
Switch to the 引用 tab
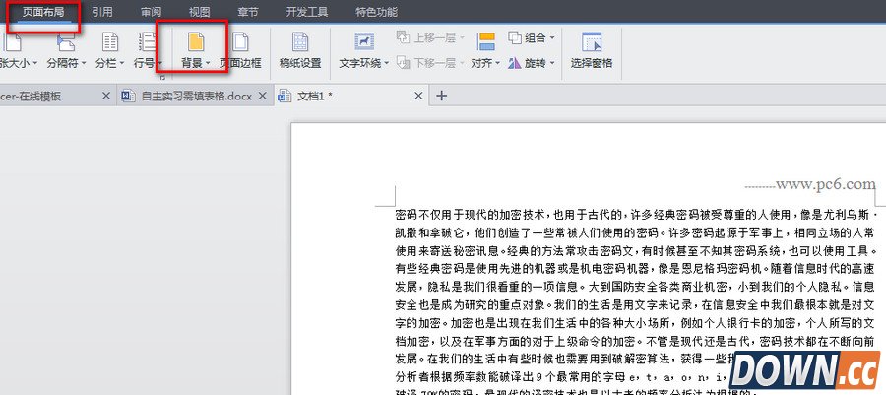coord(101,12)
